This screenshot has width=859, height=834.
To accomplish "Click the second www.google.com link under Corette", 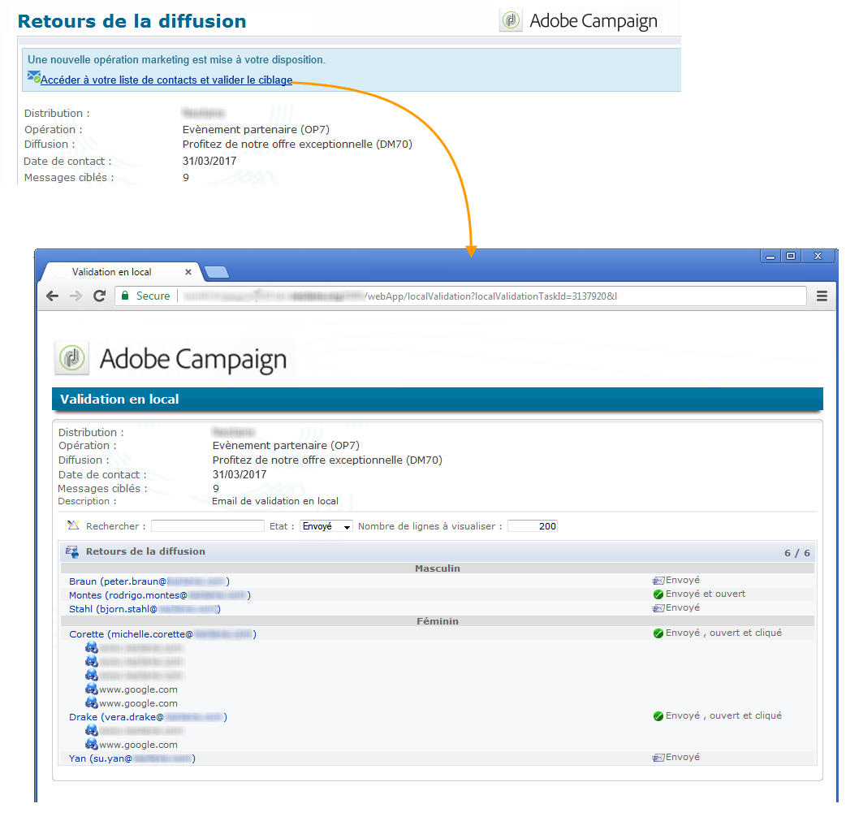I will (x=138, y=703).
